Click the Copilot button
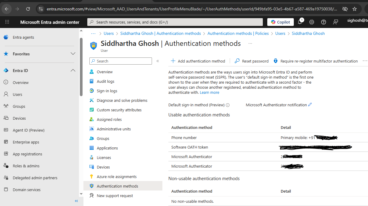368x206 pixels. tap(280, 22)
